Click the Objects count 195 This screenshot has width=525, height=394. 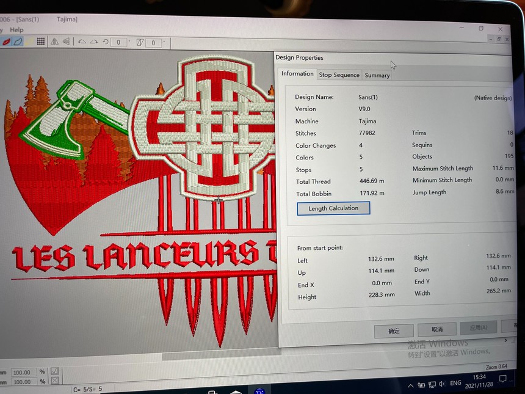pos(509,156)
